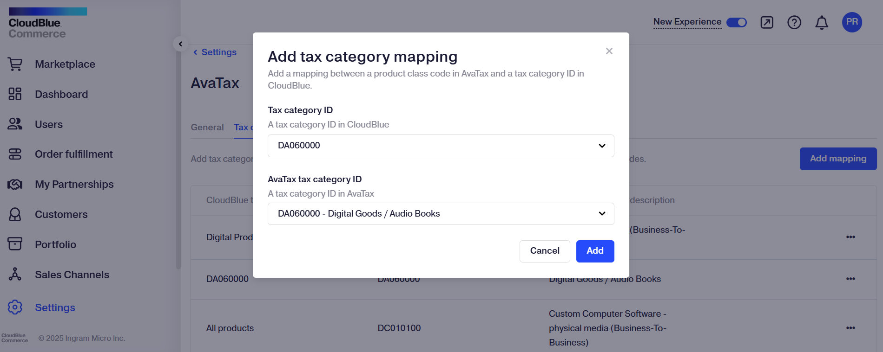
Task: Open the Tax category ID dropdown
Action: click(x=441, y=146)
